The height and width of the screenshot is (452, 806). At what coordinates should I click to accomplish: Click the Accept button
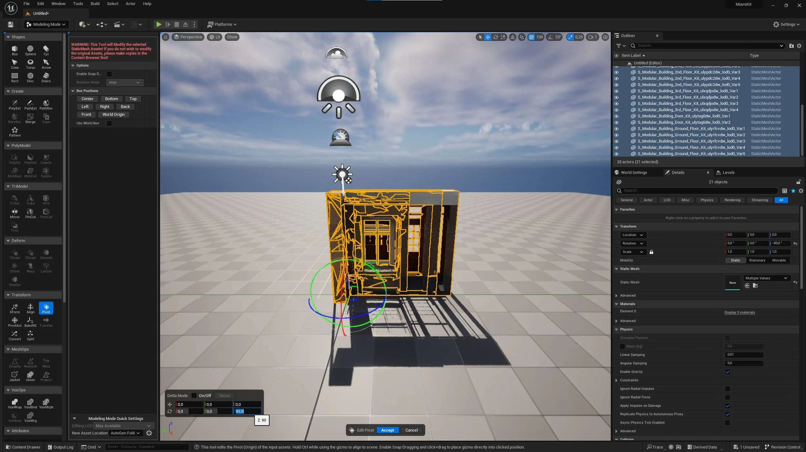pyautogui.click(x=387, y=430)
